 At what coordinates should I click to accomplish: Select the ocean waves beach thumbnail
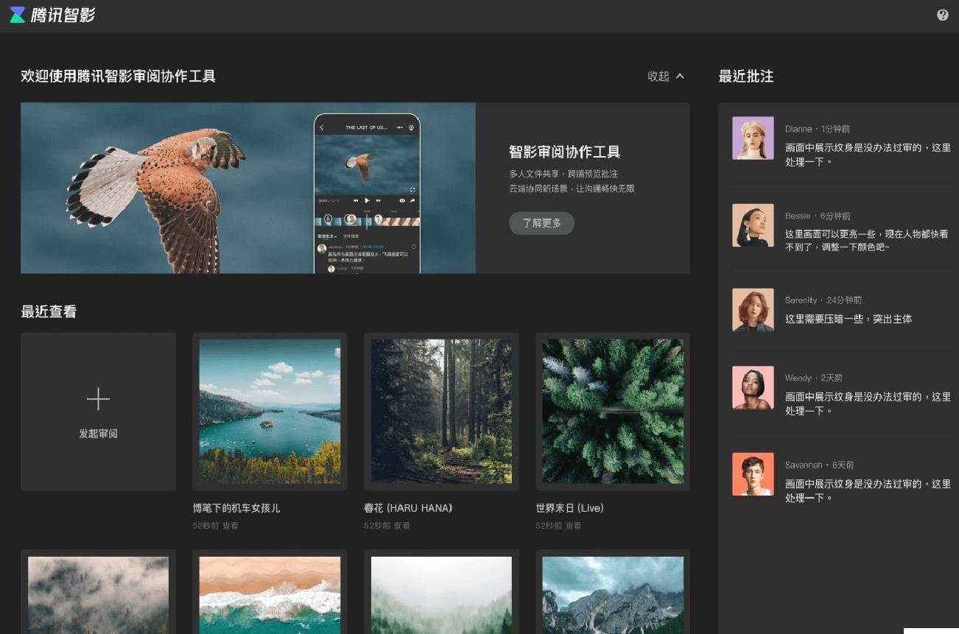coord(270,595)
